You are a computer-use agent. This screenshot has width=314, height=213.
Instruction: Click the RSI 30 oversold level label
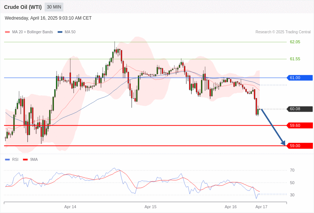click(x=292, y=195)
